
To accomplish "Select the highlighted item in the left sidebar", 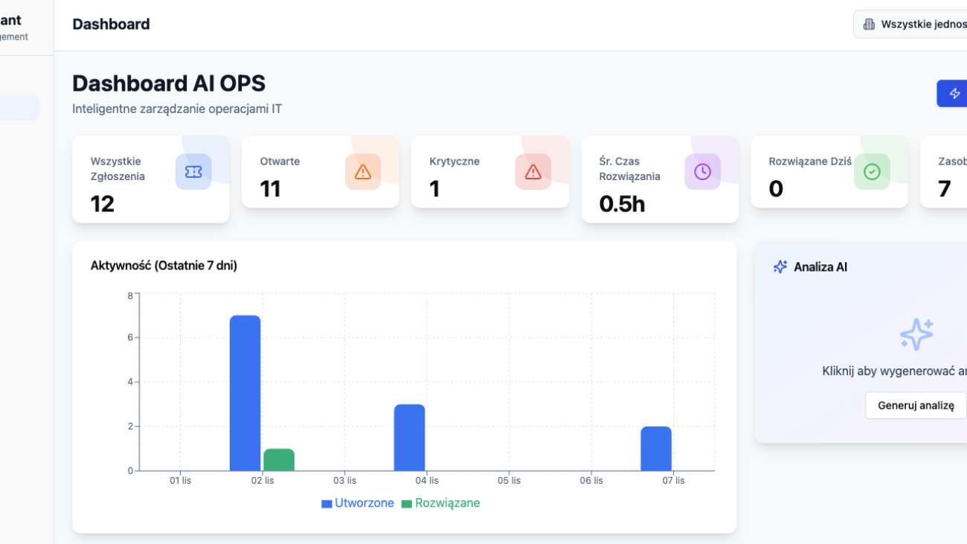I will coord(19,108).
